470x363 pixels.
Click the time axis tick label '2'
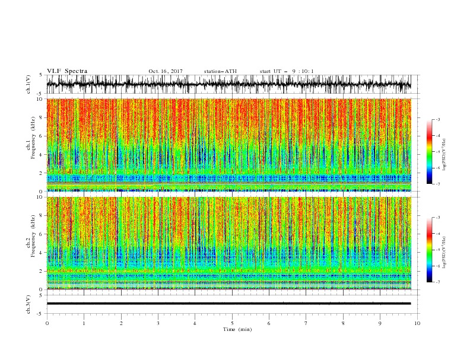(121, 323)
